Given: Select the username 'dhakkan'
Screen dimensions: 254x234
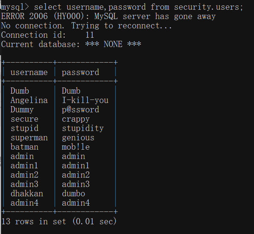Looking at the screenshot, I should coord(27,194).
